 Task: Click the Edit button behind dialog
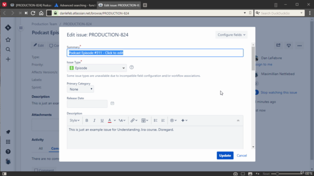[x=39, y=45]
